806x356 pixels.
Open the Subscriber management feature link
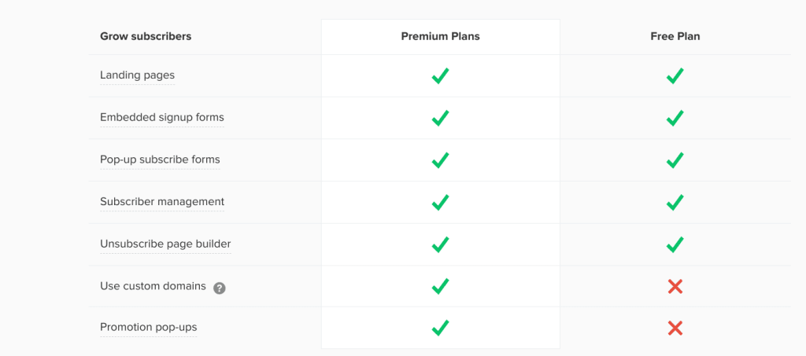coord(162,202)
